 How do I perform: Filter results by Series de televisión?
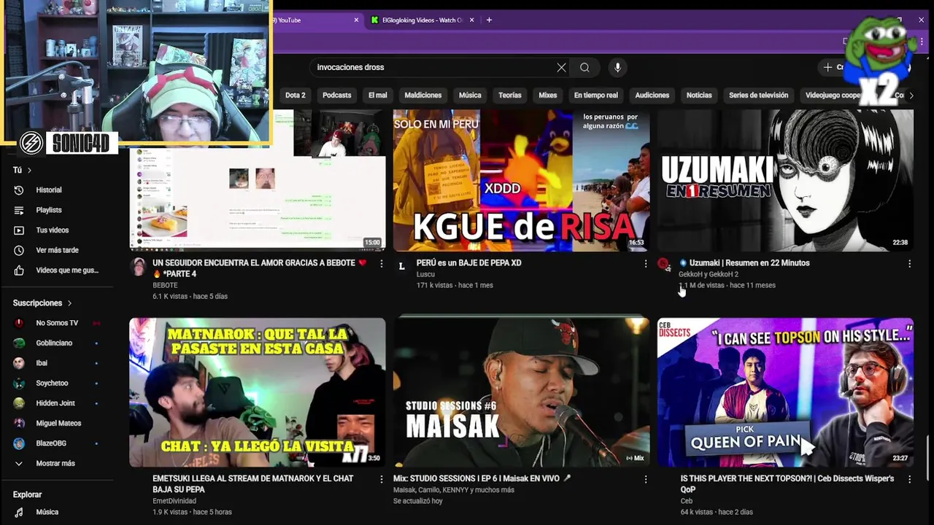point(758,95)
